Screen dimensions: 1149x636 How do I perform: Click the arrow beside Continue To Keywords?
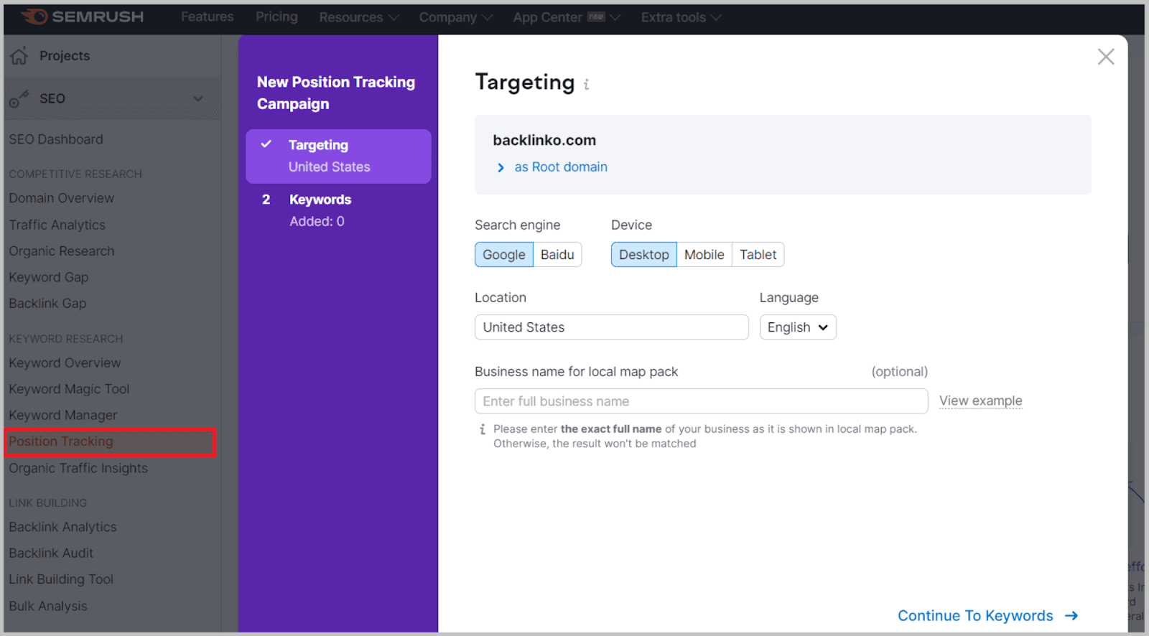1071,616
